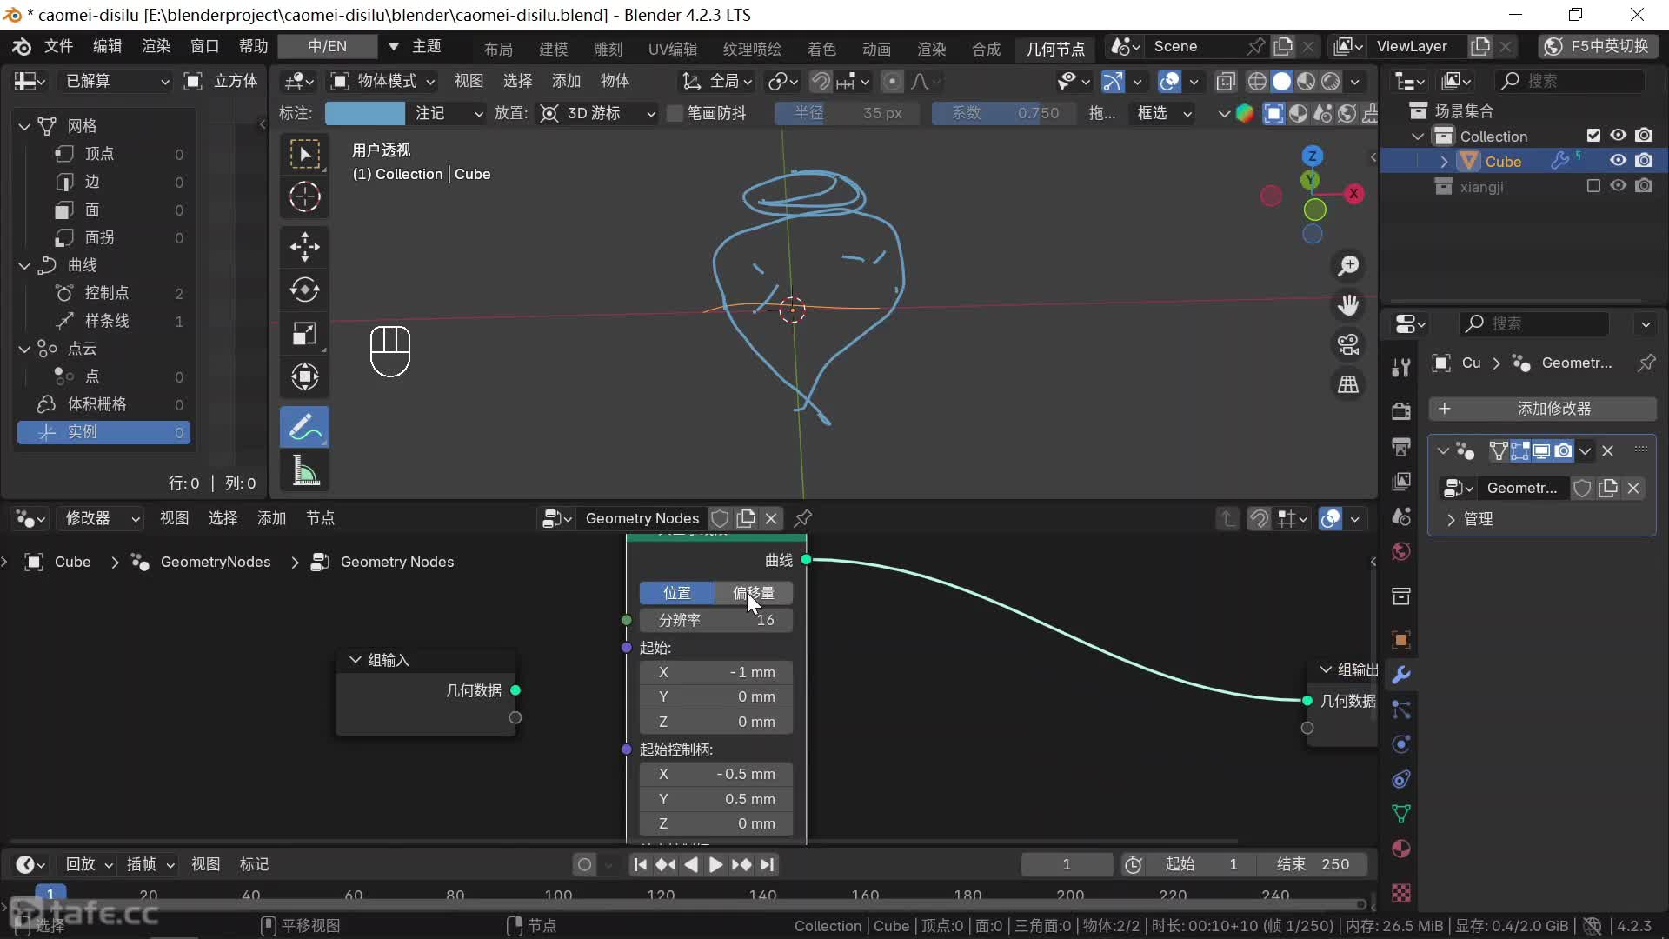Toggle camera view in viewport
This screenshot has height=939, width=1669.
coord(1348,345)
